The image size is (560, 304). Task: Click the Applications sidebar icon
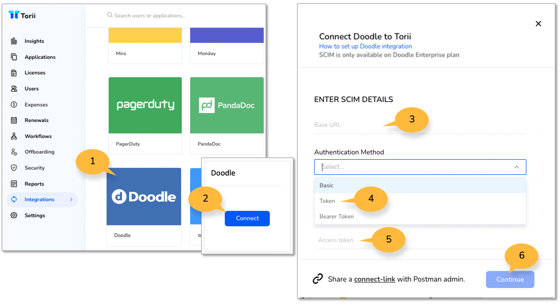[14, 57]
